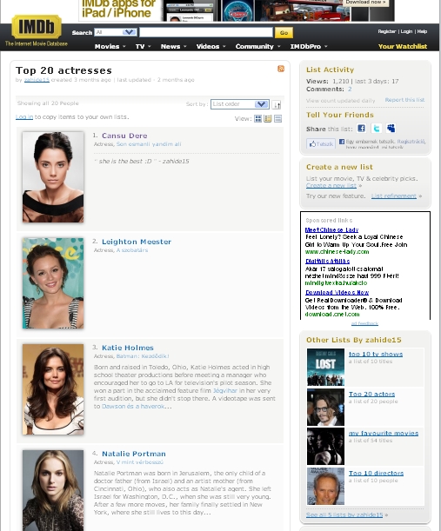Screen dimensions: 441x531
Task: Click the Top 10 directors thumbnail
Action: [x=325, y=486]
